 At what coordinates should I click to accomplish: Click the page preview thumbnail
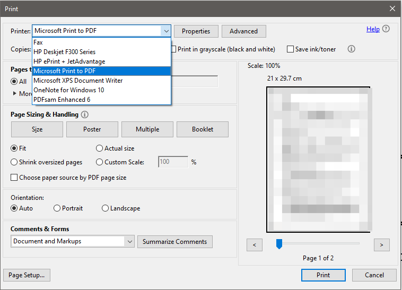pos(318,160)
